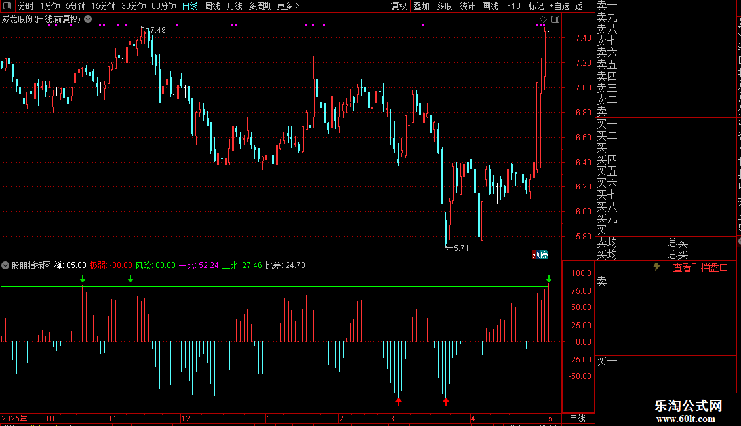
Task: Click month 3 on the time axis
Action: point(392,418)
